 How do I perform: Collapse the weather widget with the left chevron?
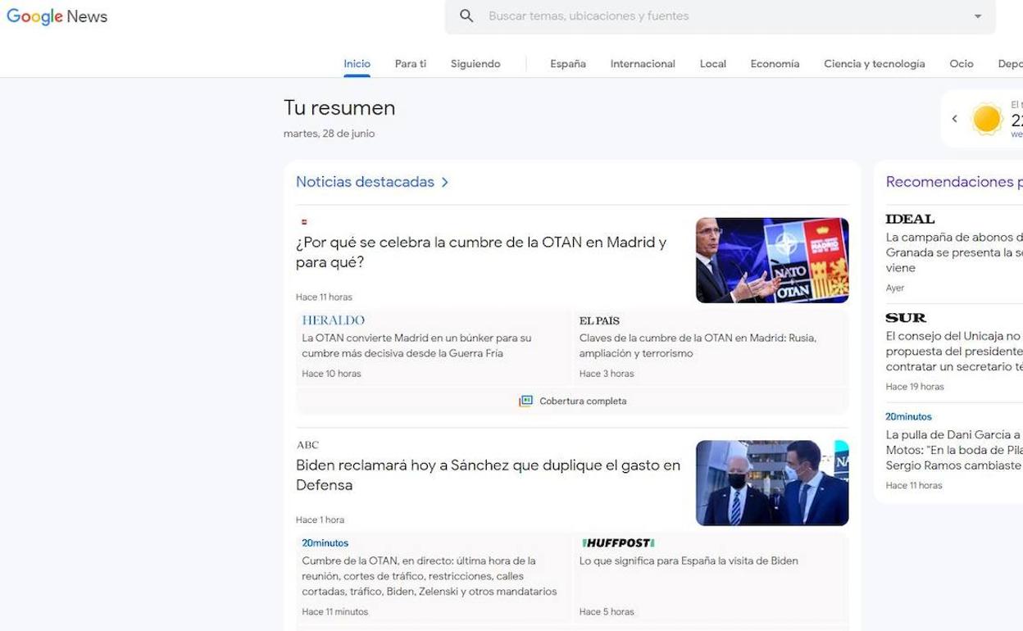point(954,118)
